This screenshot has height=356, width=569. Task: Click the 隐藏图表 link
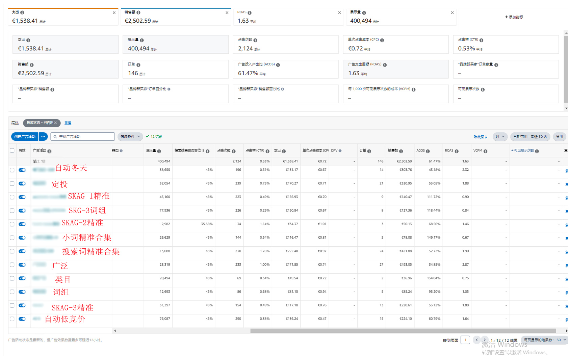(480, 137)
